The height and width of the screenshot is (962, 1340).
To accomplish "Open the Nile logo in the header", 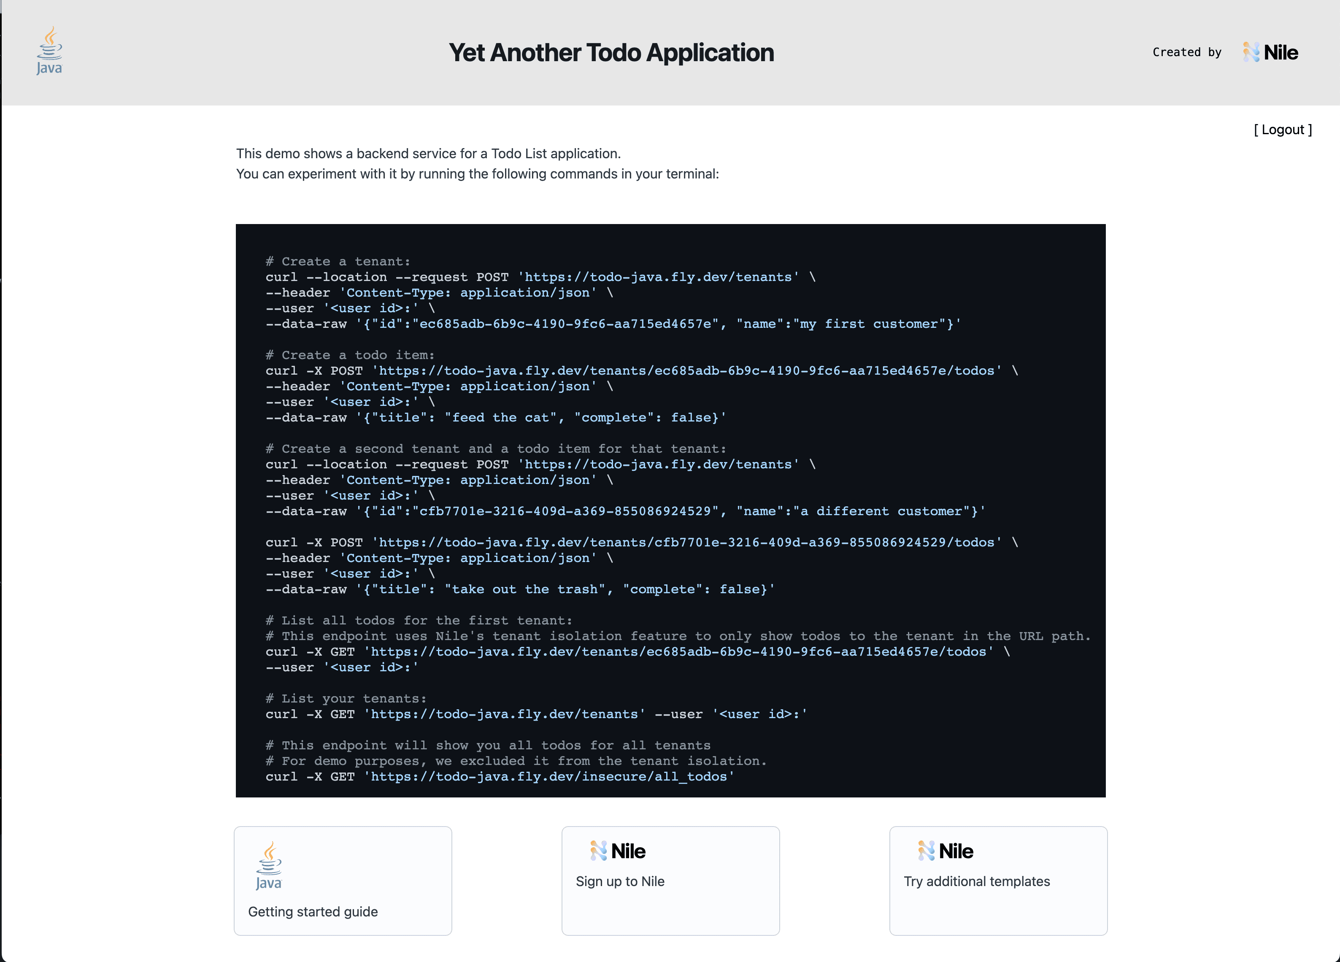I will tap(1270, 53).
